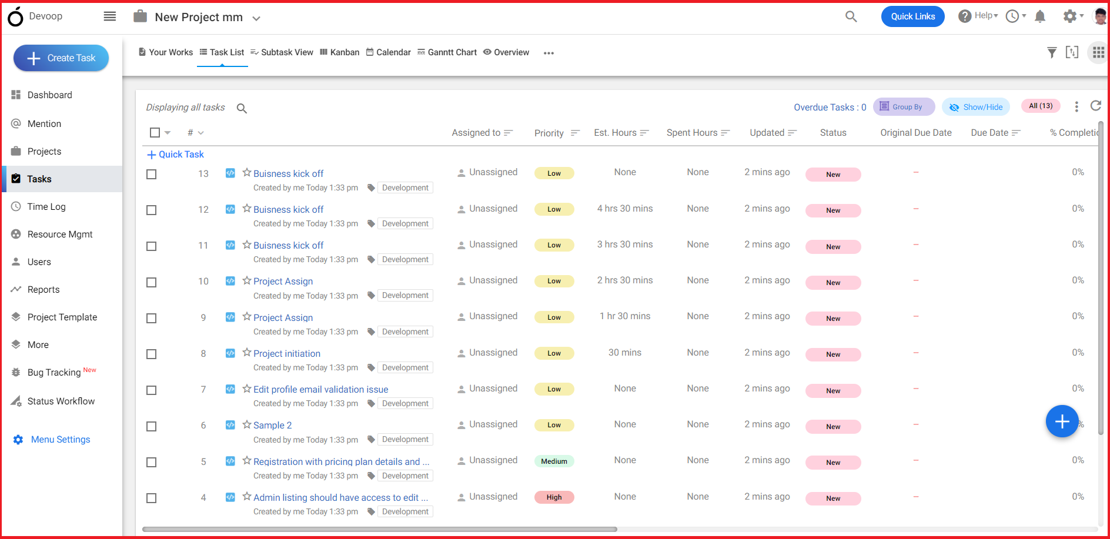
Task: Open Menu Settings link
Action: point(52,439)
